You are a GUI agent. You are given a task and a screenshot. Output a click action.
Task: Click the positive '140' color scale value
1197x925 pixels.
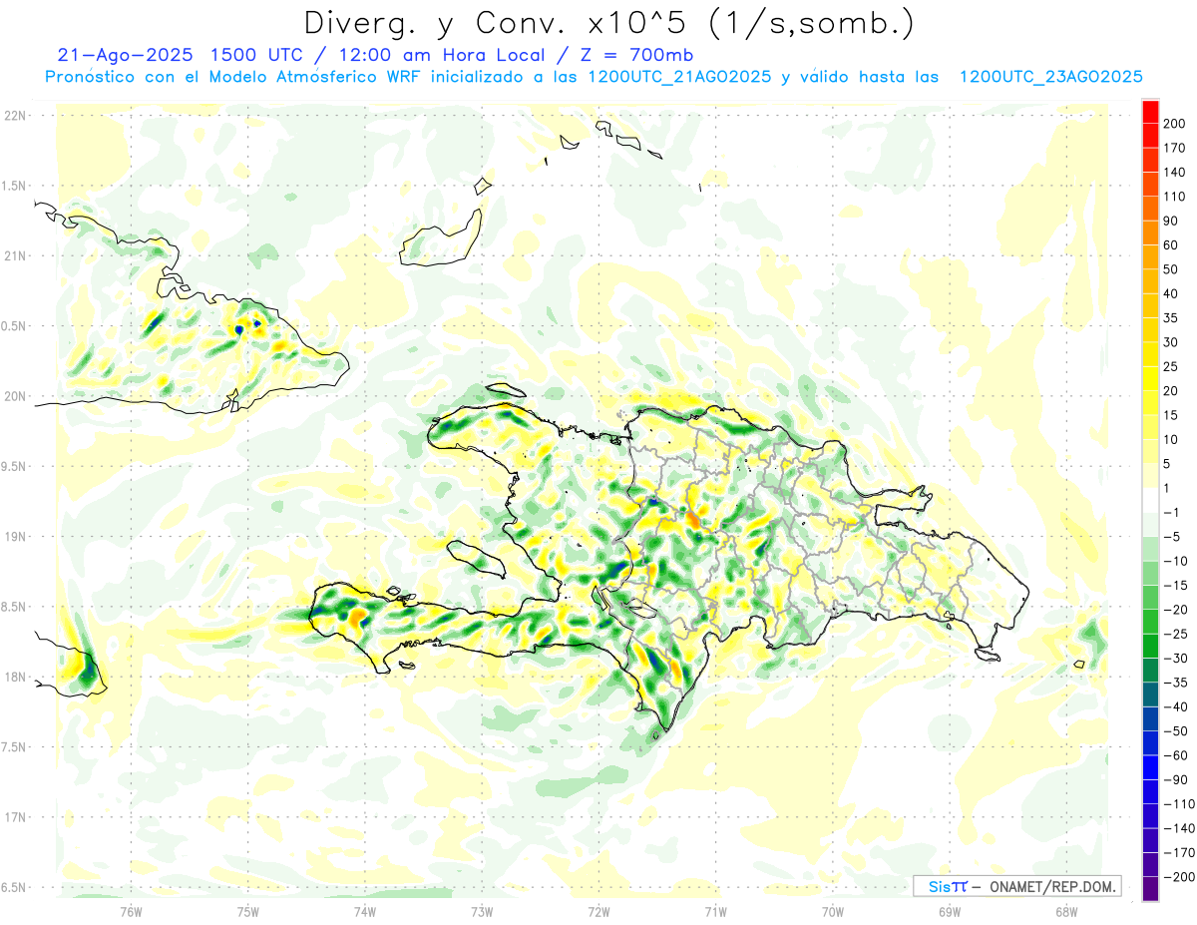[1174, 173]
